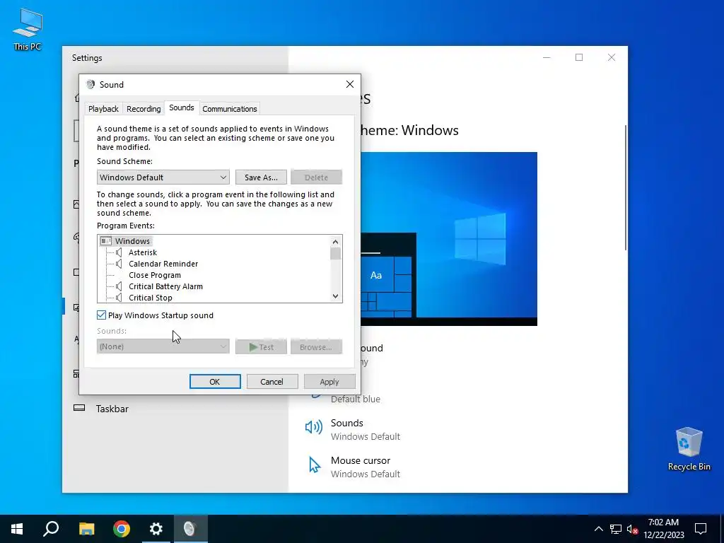Open Taskbar settings in sidebar
Screen dimensions: 724x543
pos(112,409)
